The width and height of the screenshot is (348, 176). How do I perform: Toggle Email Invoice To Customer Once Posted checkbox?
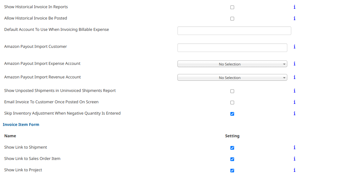coord(232,103)
